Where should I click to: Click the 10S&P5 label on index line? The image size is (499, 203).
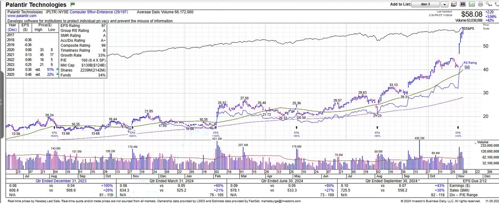pos(468,29)
